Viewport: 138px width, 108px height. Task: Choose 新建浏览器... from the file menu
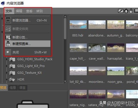(28, 20)
